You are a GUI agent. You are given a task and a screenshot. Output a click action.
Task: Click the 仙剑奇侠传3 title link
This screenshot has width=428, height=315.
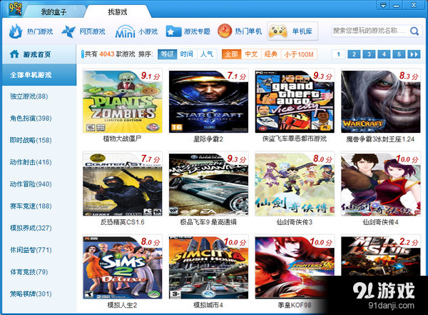294,222
